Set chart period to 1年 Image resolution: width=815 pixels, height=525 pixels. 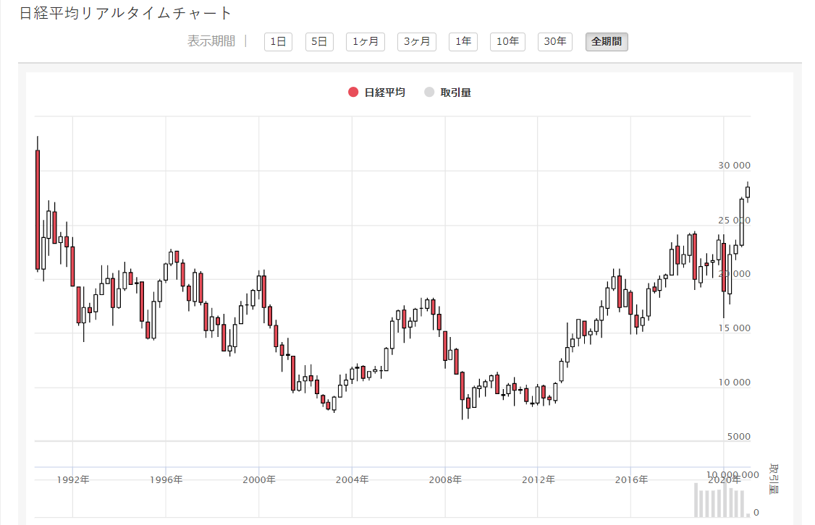click(463, 42)
